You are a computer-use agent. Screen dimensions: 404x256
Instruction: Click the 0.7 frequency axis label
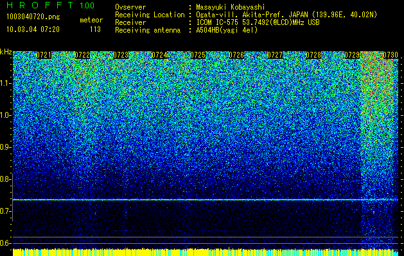pyautogui.click(x=4, y=211)
